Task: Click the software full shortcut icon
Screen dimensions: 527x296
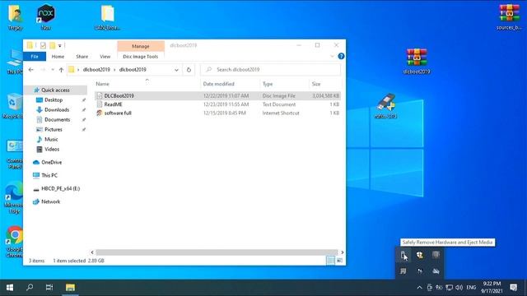Action: click(99, 113)
